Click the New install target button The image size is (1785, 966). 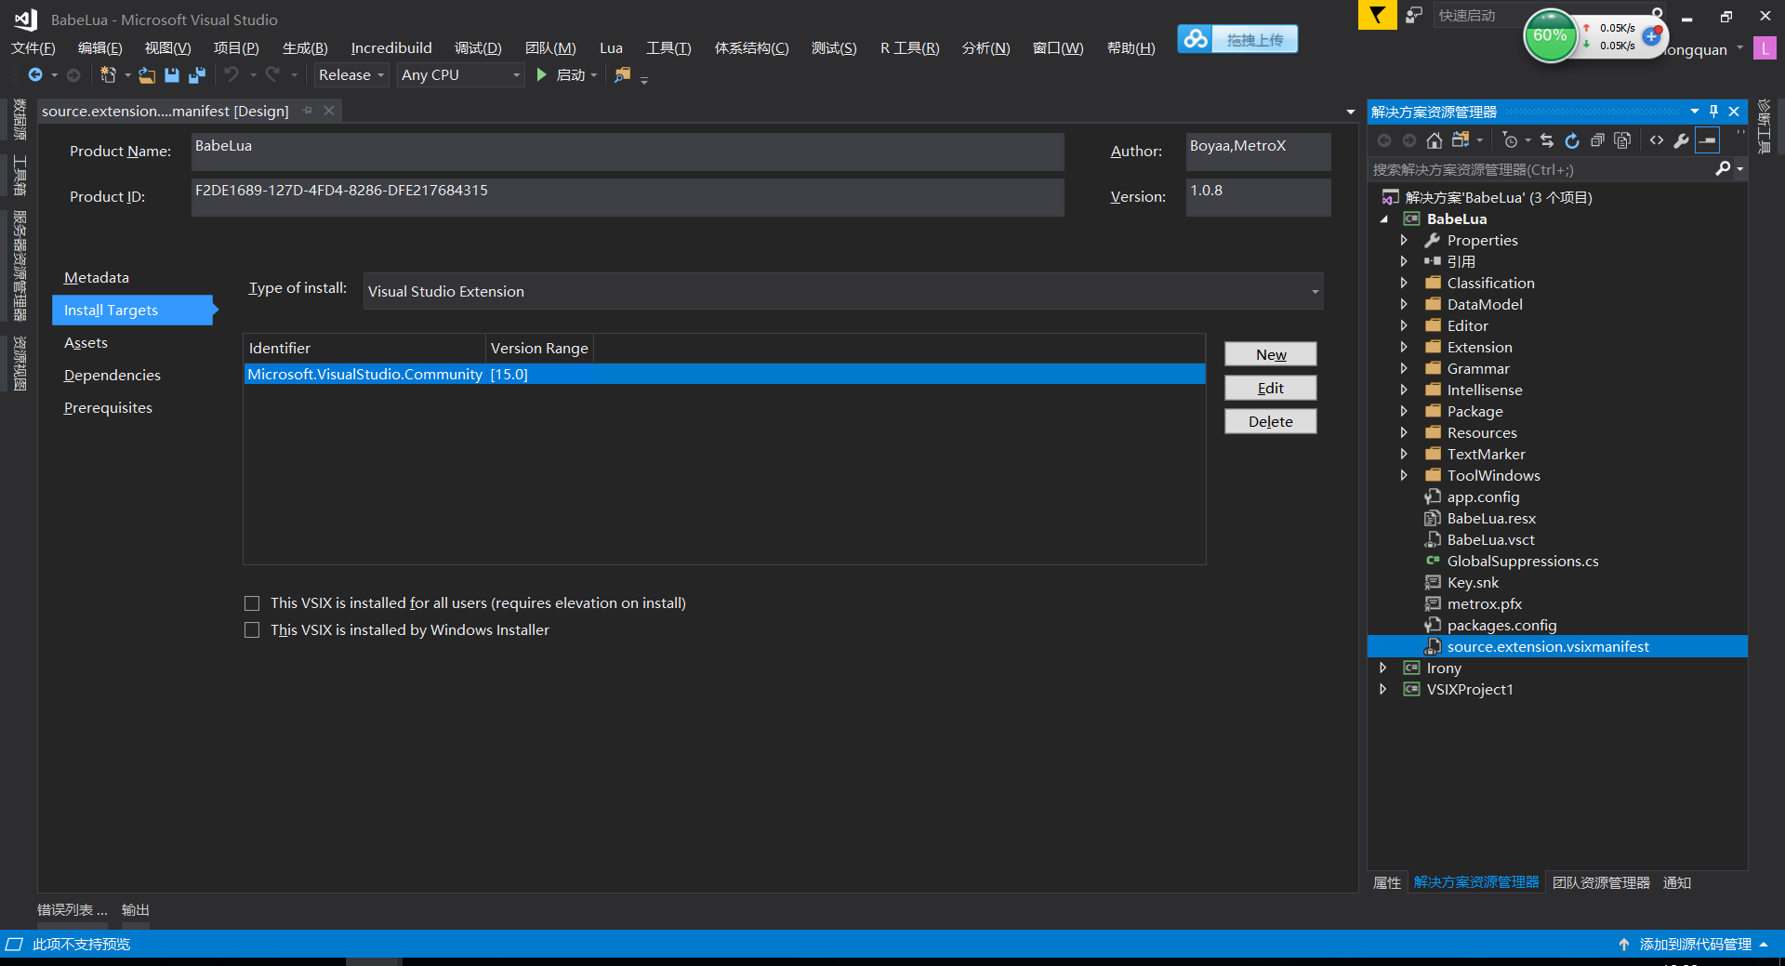pos(1271,354)
